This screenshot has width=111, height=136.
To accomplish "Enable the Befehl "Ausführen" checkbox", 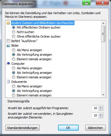I will coord(8,41).
